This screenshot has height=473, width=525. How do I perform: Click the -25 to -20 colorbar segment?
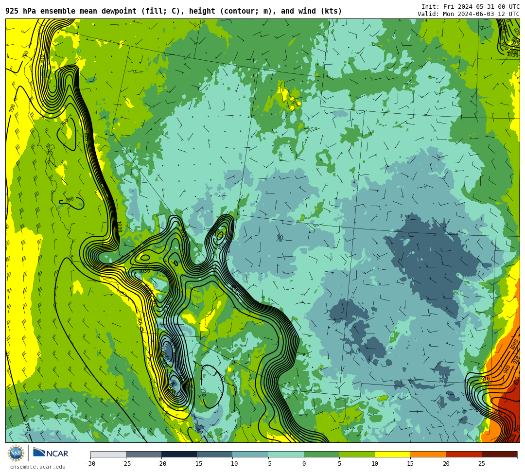tap(143, 454)
